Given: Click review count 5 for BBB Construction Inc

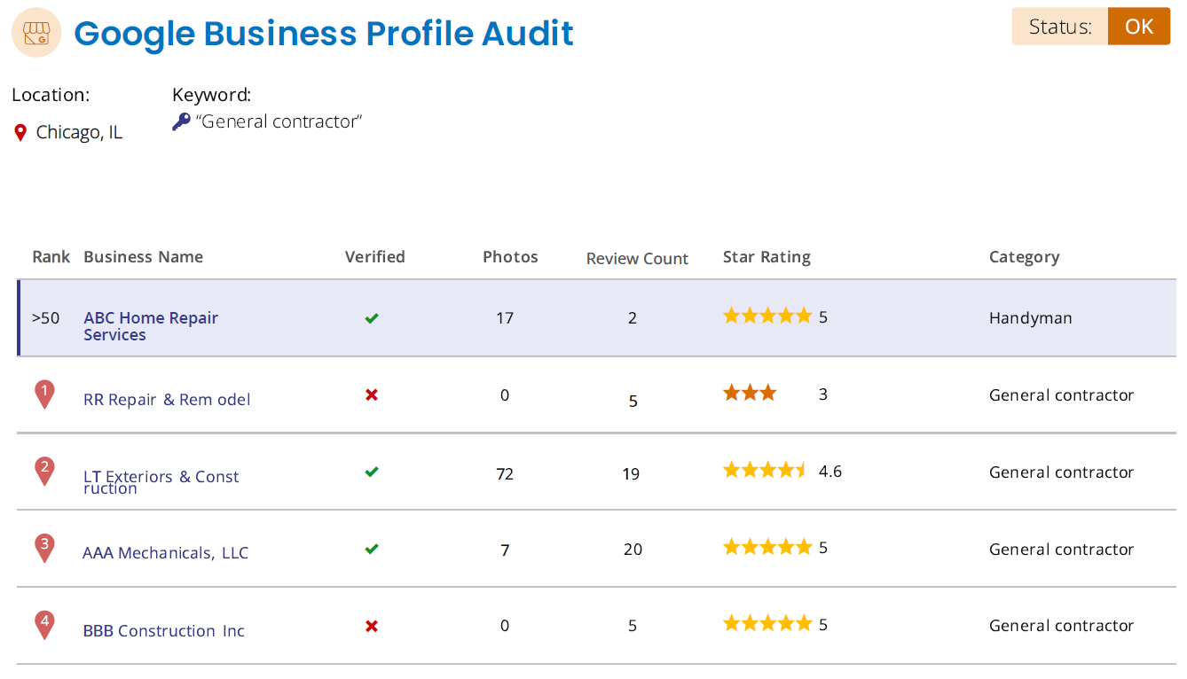Looking at the screenshot, I should pos(633,626).
